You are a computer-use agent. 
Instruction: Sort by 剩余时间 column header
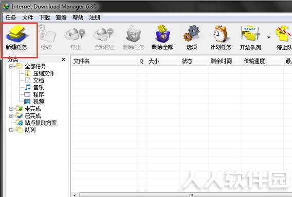225,61
